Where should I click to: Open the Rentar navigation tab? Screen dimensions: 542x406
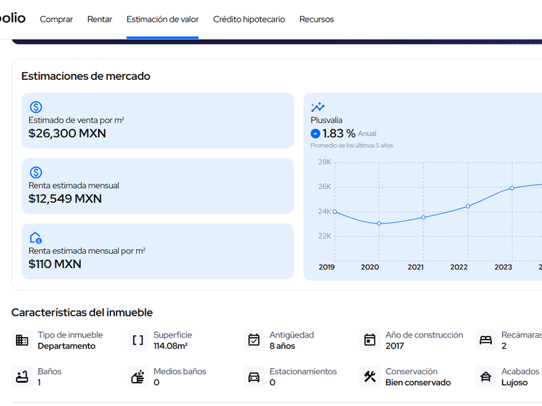[x=99, y=19]
